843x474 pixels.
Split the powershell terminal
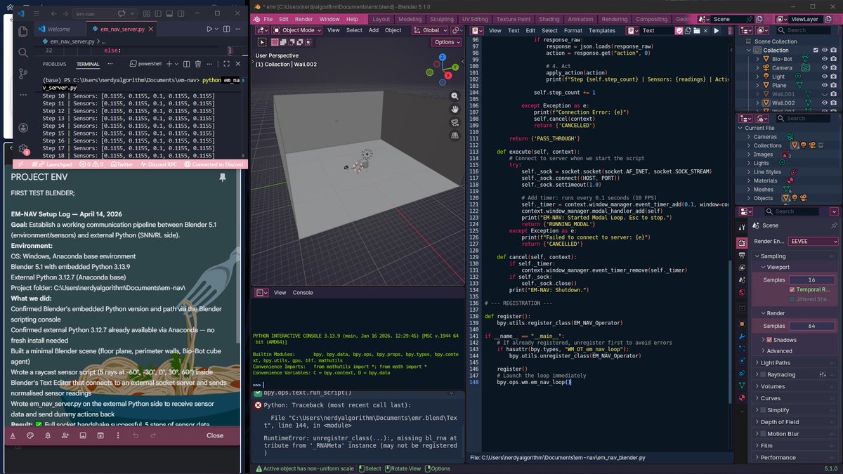click(x=186, y=64)
